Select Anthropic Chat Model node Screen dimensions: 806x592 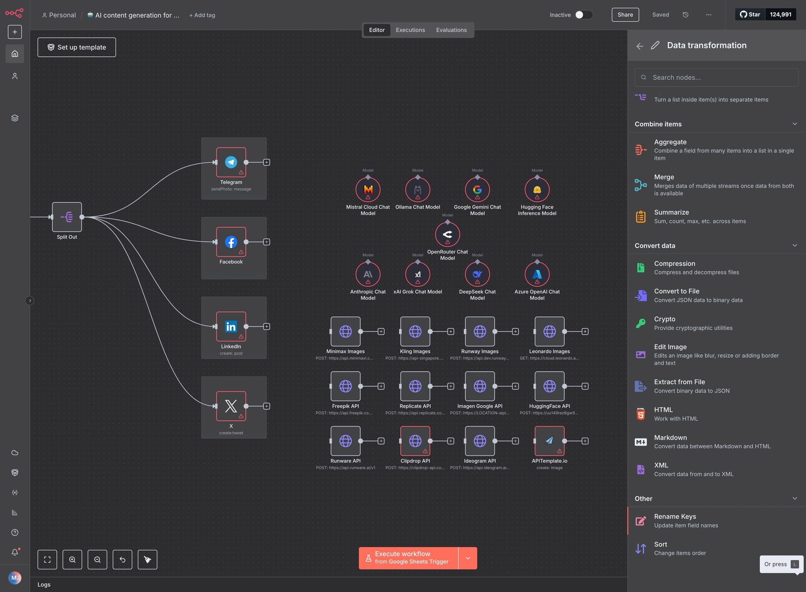point(368,274)
